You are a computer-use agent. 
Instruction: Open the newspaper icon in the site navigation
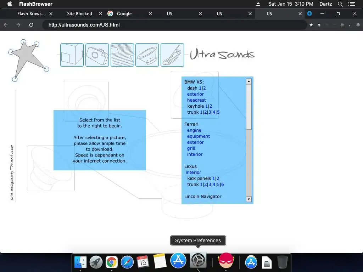(x=122, y=55)
